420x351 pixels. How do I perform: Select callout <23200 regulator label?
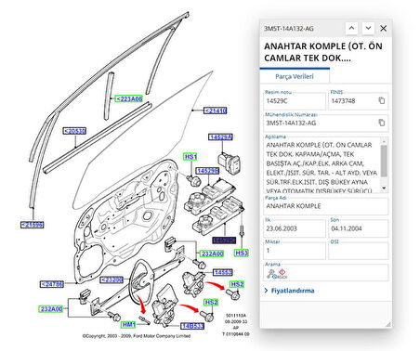pyautogui.click(x=112, y=279)
